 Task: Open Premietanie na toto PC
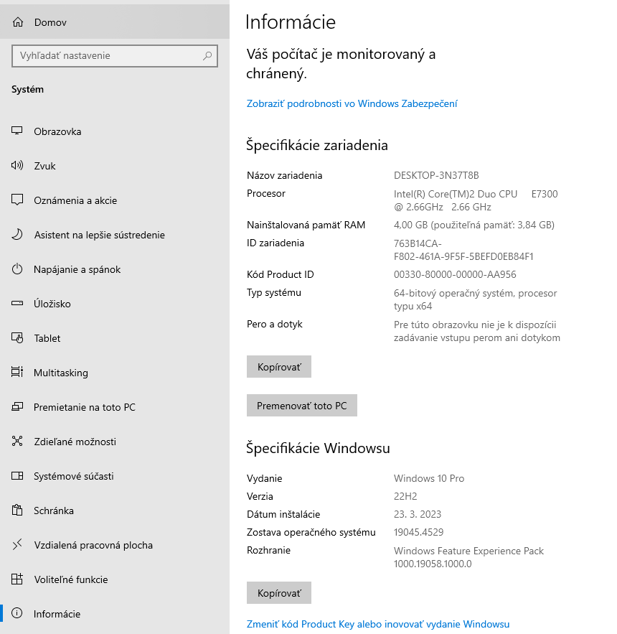point(84,407)
